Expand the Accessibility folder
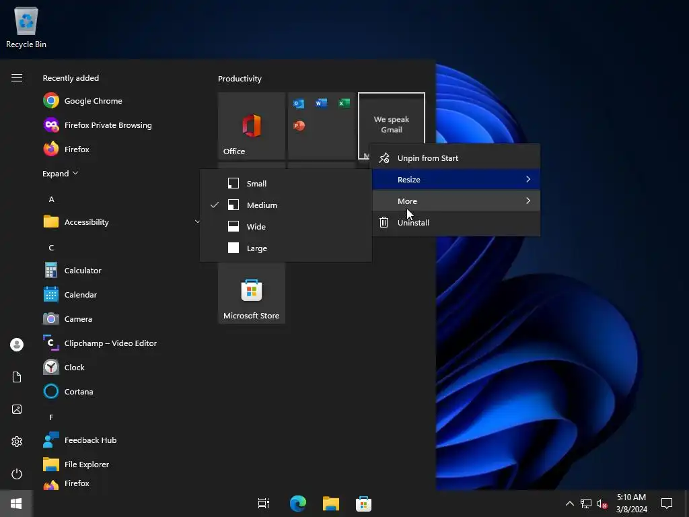 pos(122,221)
